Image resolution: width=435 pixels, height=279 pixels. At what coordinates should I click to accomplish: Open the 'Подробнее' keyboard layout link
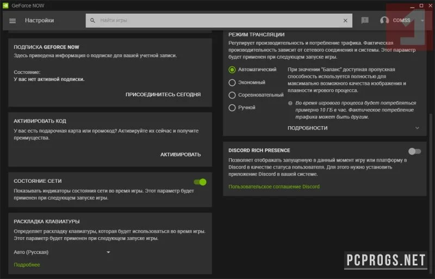27,265
